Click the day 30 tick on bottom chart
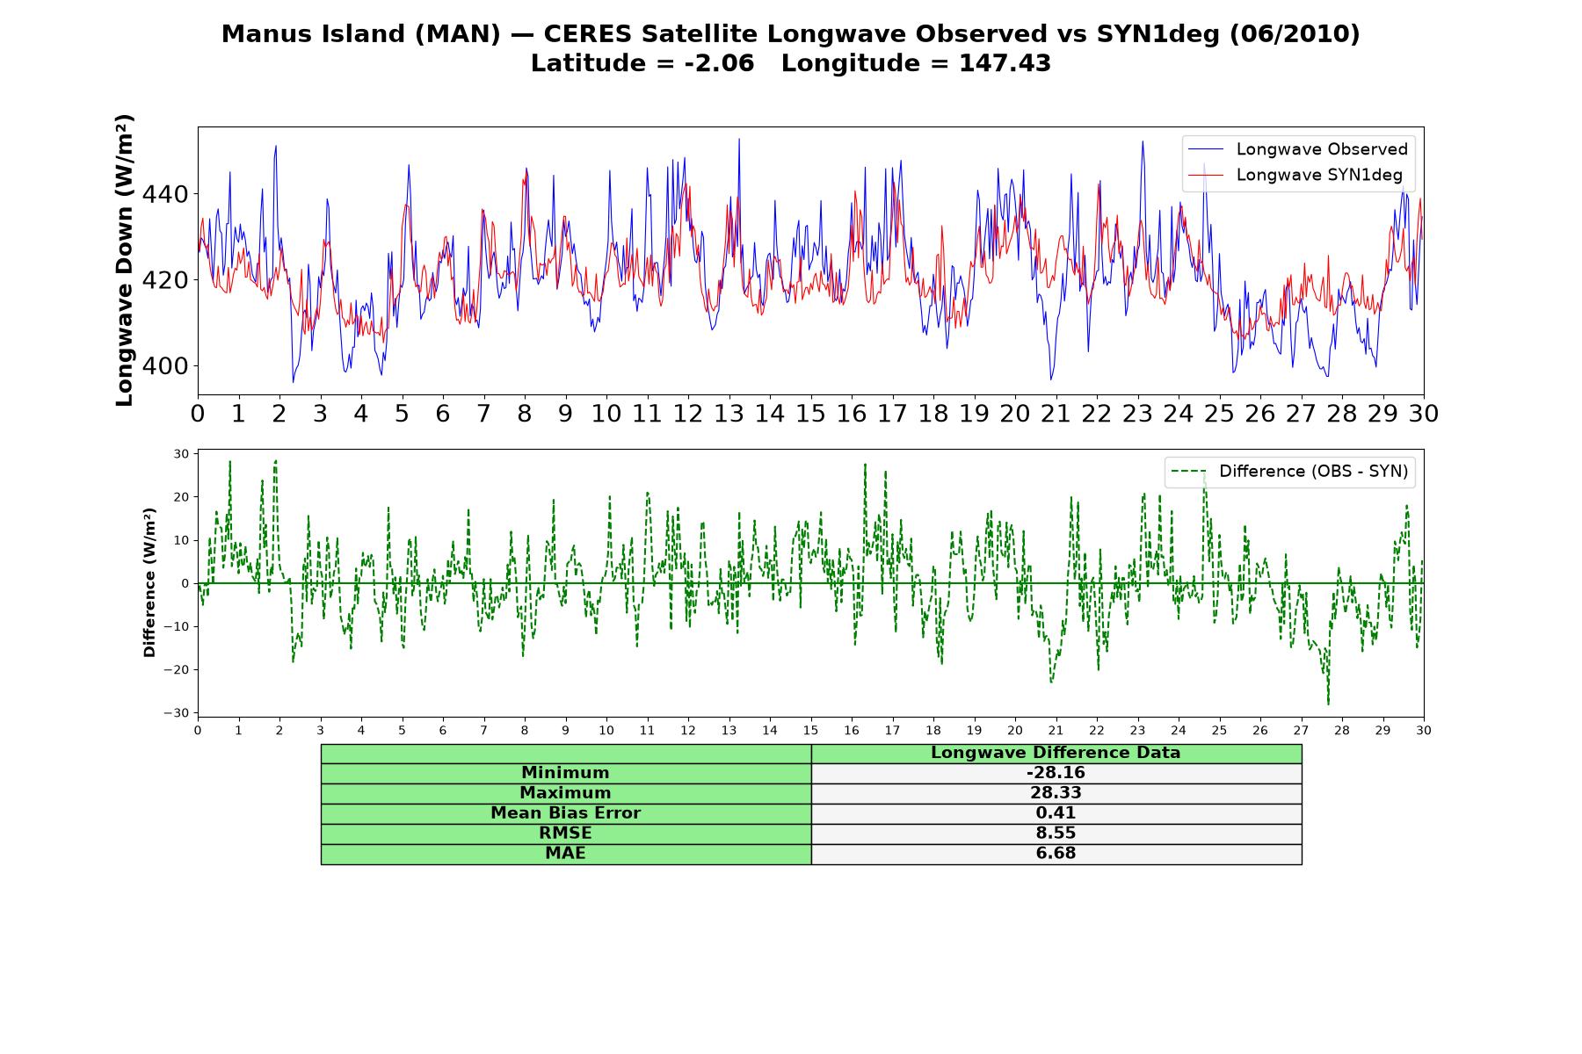 tap(1423, 730)
